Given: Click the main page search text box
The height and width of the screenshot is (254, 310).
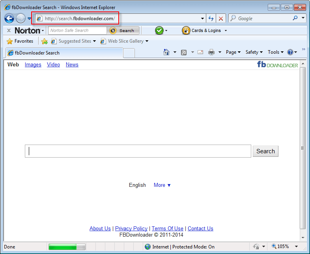Looking at the screenshot, I should 138,151.
